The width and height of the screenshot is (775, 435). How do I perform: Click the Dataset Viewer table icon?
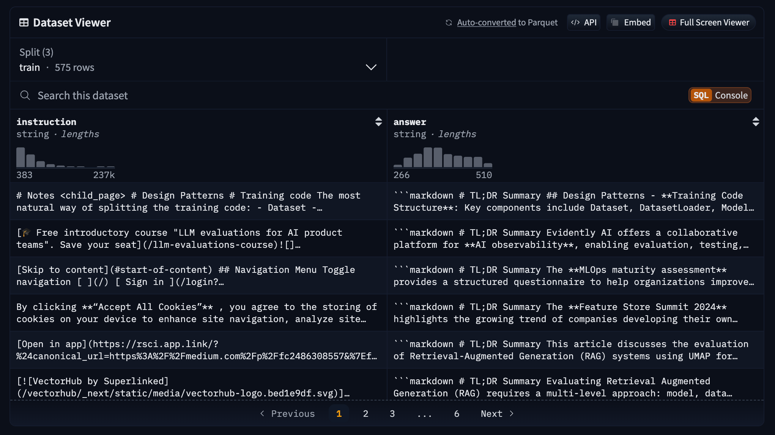(x=24, y=23)
